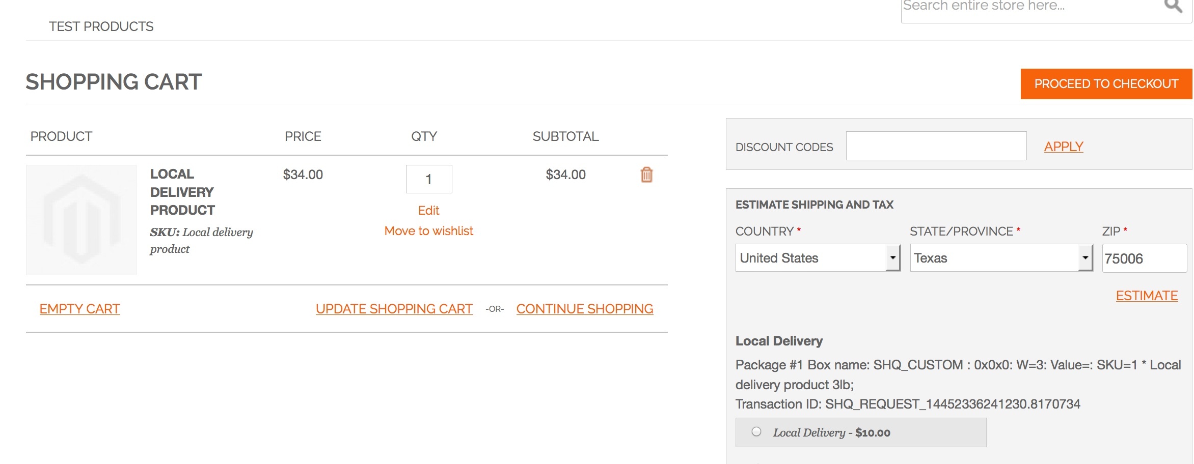Viewport: 1194px width, 464px height.
Task: Move item to wishlist
Action: pos(428,231)
